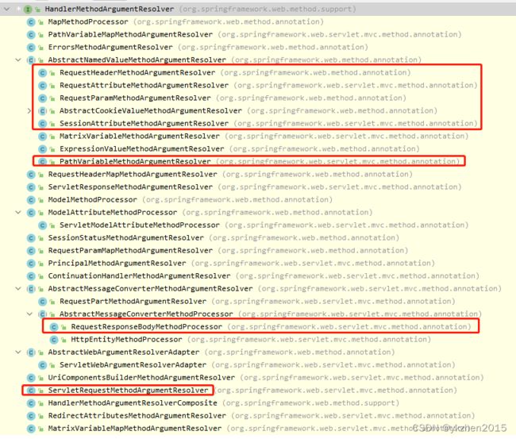This screenshot has height=439, width=516.
Task: Select ServletWebArgumentResolverAdapter class name
Action: [133, 365]
